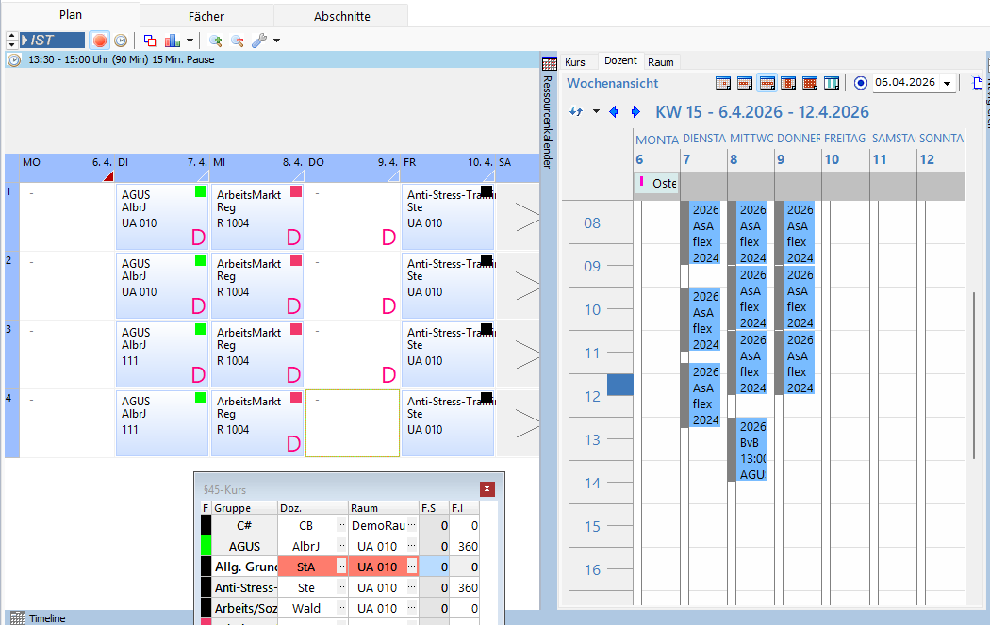Click the clock icon in the plan toolbar
Viewport: 990px width, 625px height.
[121, 41]
